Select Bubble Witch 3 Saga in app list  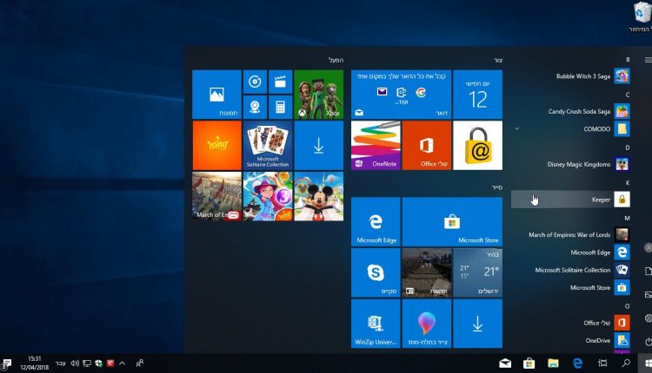coord(570,76)
